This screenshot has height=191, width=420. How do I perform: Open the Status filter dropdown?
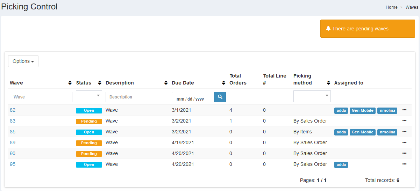89,96
